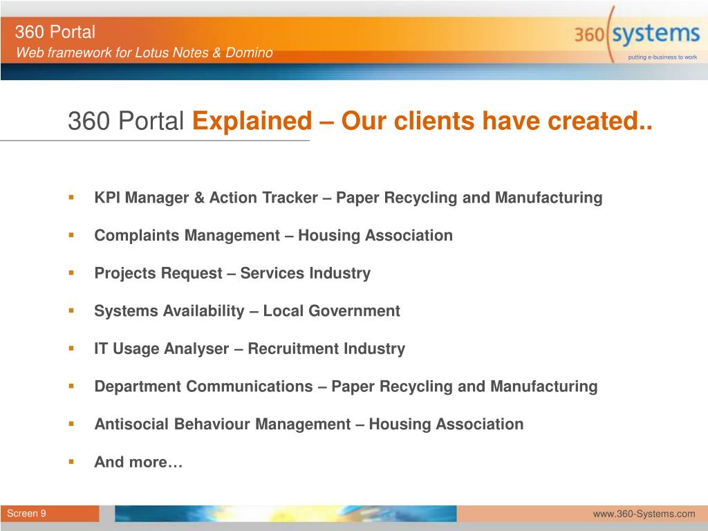
Task: Click the footer banner image strip
Action: [286, 514]
